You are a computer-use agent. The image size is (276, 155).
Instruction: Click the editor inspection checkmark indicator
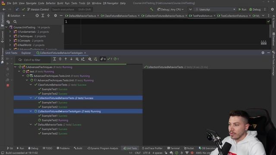(x=268, y=22)
